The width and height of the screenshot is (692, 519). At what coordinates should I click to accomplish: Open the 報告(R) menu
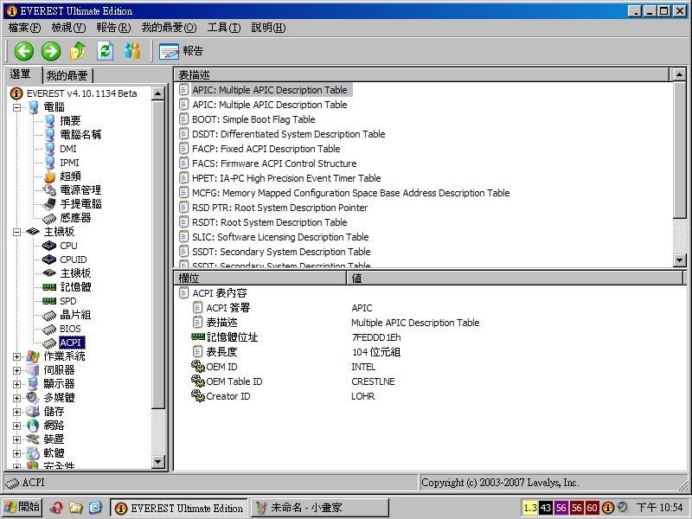(x=113, y=28)
